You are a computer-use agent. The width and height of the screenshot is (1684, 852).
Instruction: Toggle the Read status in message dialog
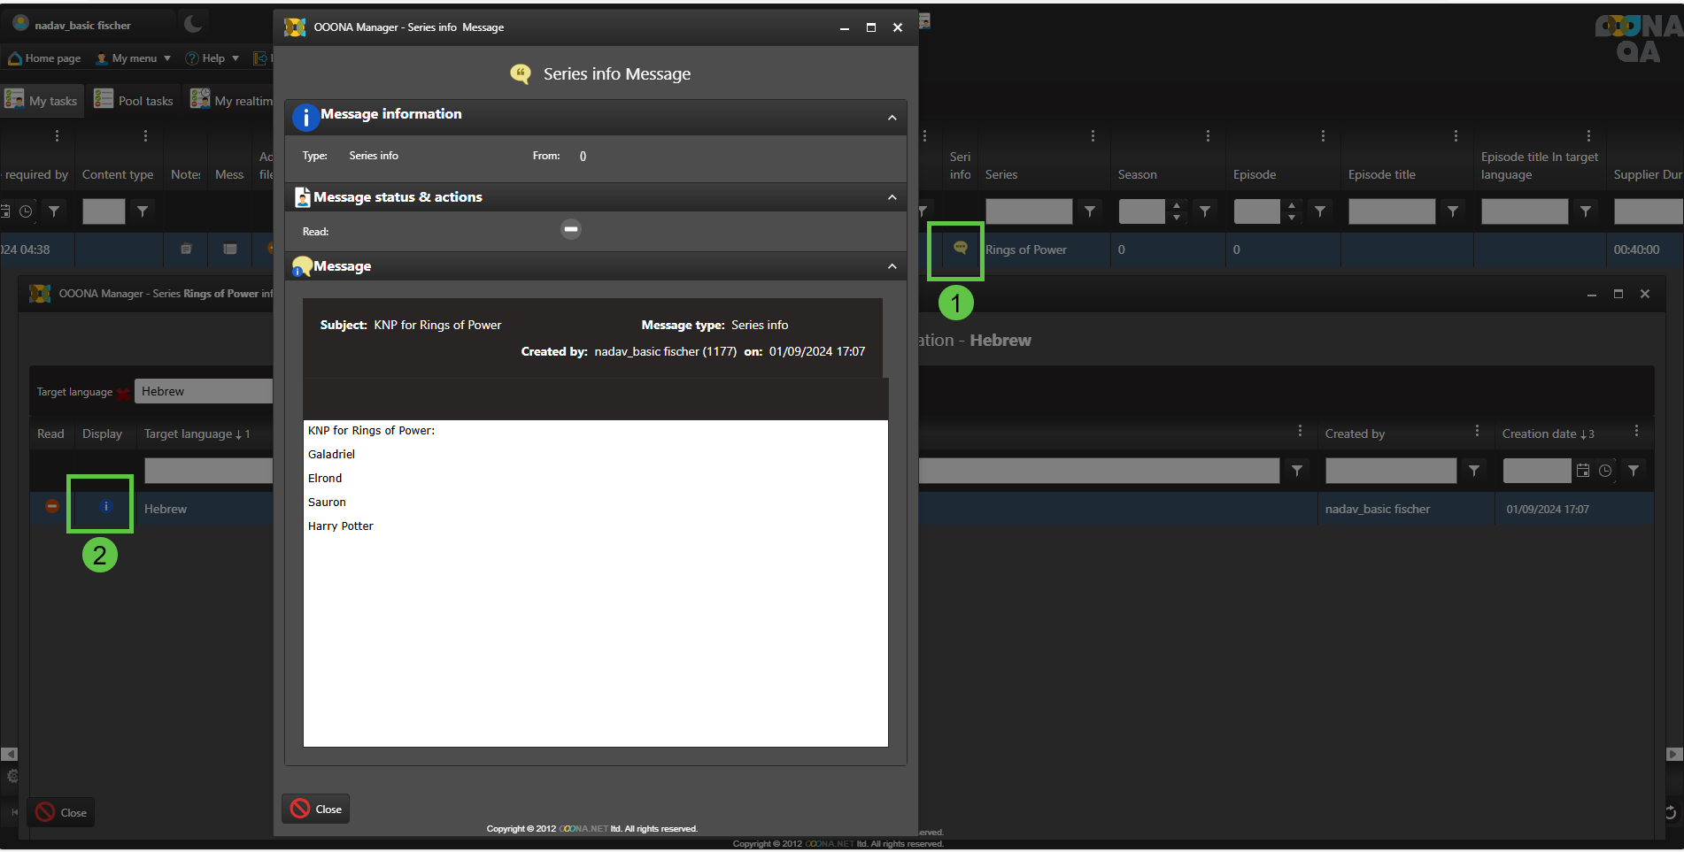pos(571,229)
